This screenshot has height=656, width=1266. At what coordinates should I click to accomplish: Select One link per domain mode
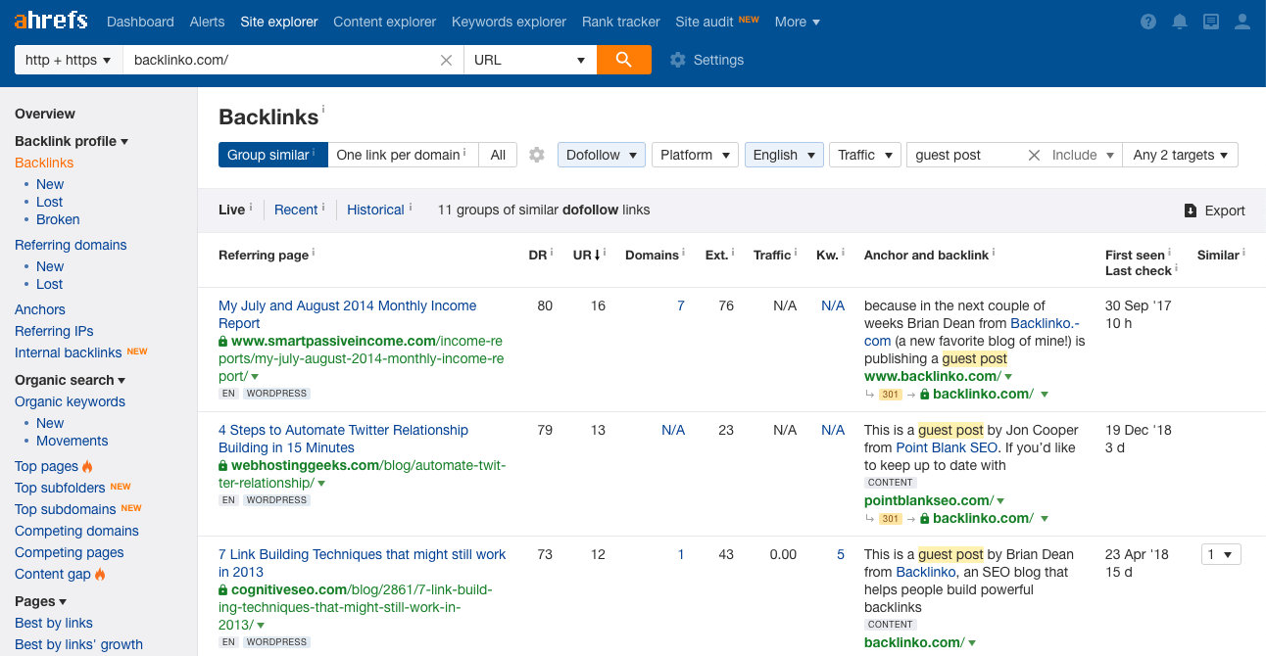click(x=402, y=155)
